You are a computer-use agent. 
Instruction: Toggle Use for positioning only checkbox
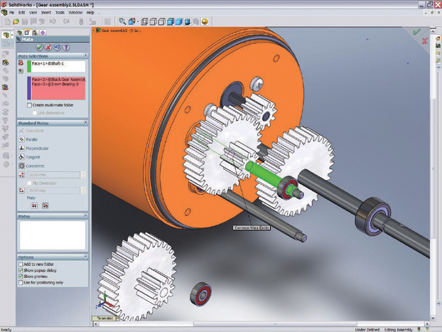pyautogui.click(x=21, y=284)
